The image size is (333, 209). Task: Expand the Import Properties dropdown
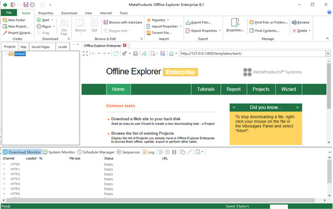[180, 27]
